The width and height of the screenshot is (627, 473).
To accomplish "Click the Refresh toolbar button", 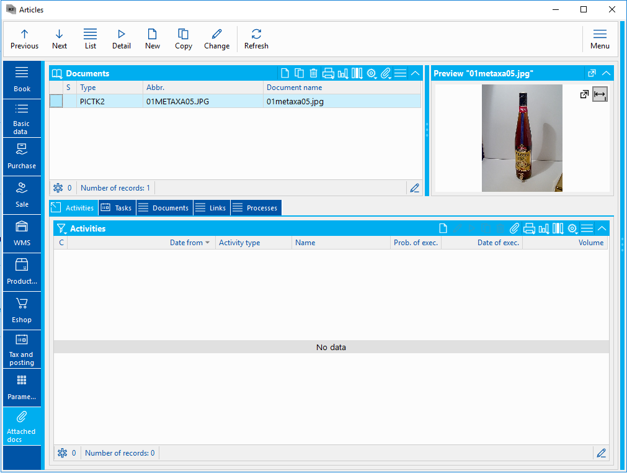I will pyautogui.click(x=256, y=38).
